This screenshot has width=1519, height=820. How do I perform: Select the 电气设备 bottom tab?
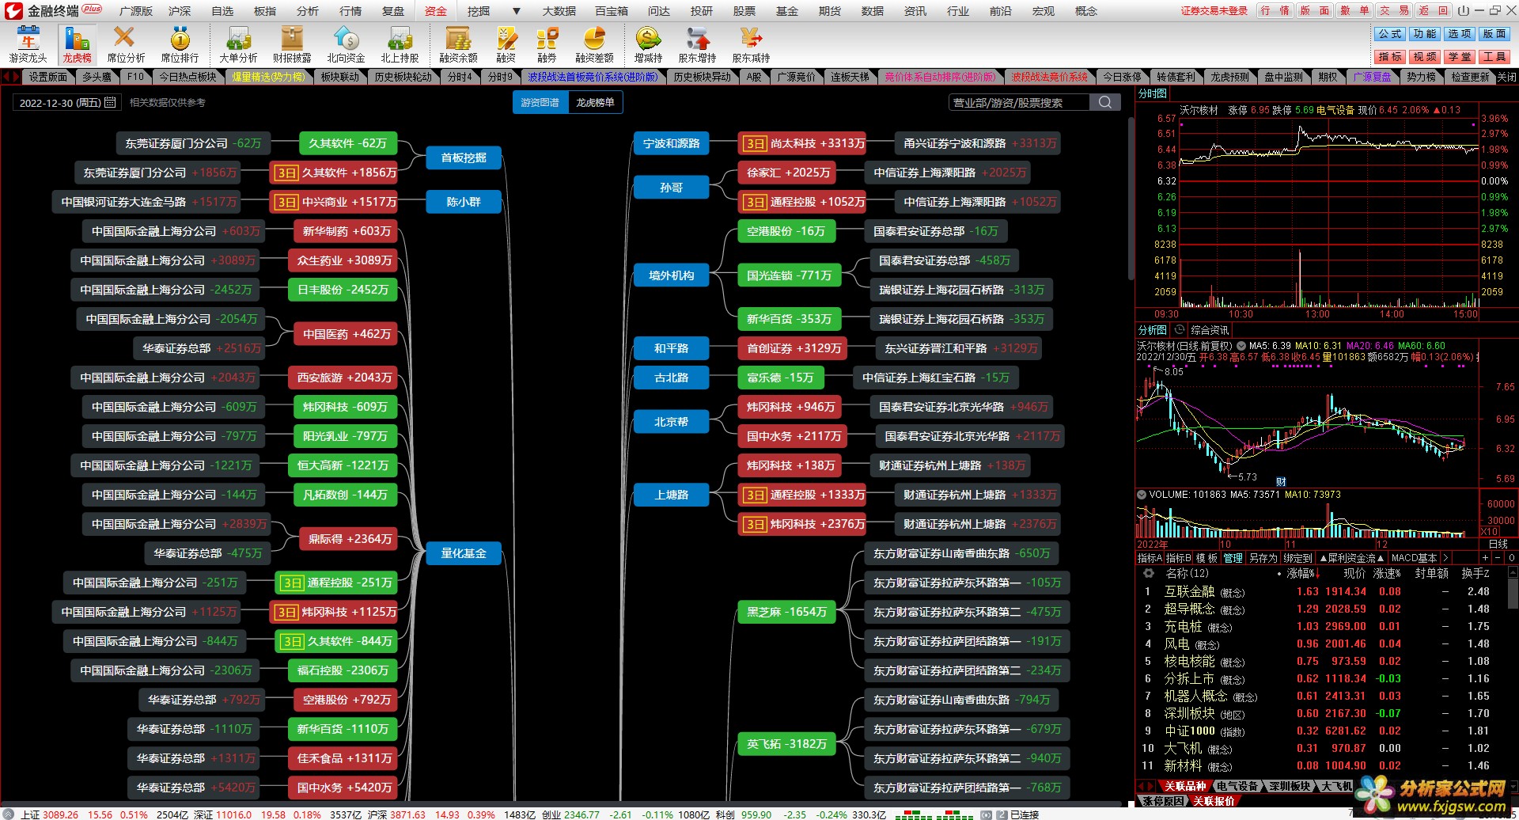[1237, 786]
